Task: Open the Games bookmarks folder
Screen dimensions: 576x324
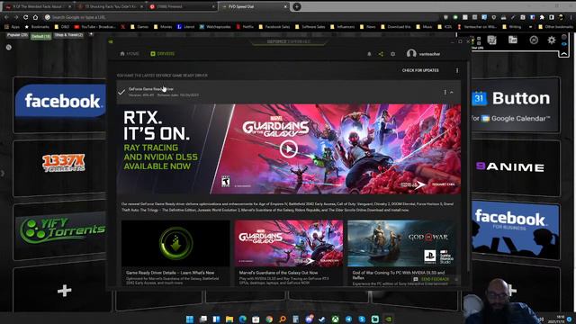Action: point(139,27)
